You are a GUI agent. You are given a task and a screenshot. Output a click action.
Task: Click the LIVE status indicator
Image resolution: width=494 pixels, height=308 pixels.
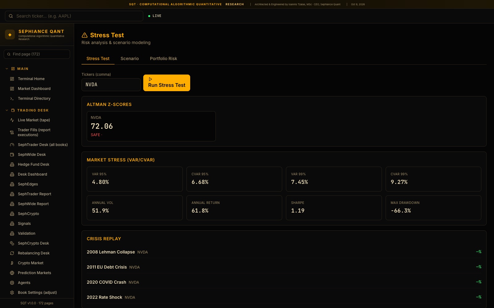coord(155,16)
